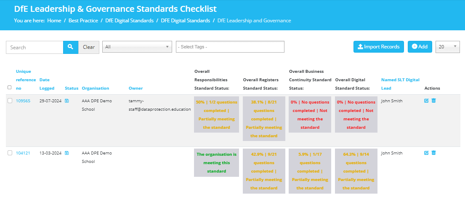
Task: Click status icon for record 109565
Action: [x=67, y=101]
